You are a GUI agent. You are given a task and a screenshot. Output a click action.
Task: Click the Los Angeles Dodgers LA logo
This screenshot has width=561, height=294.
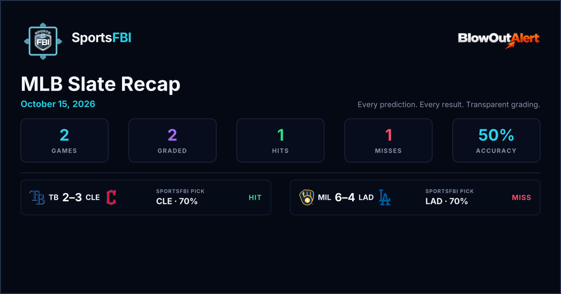click(x=384, y=197)
